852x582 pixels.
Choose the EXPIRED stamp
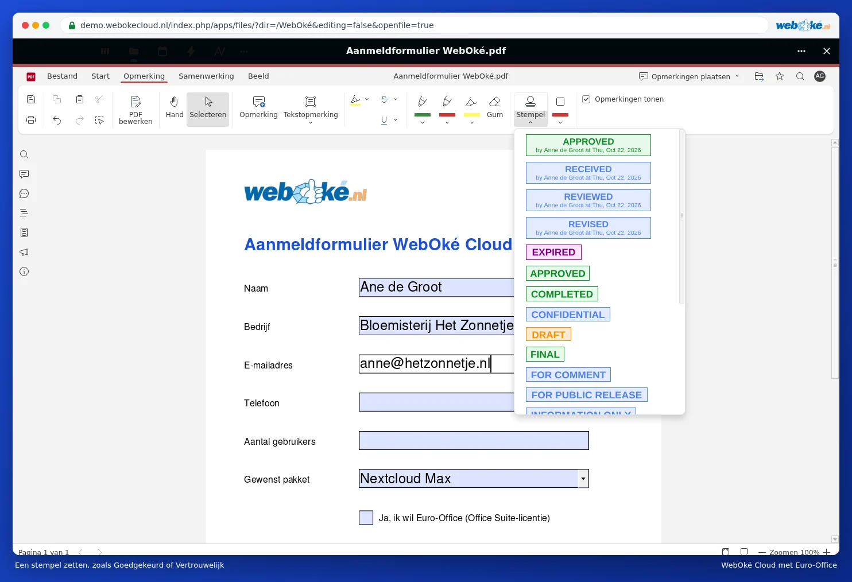[553, 253]
